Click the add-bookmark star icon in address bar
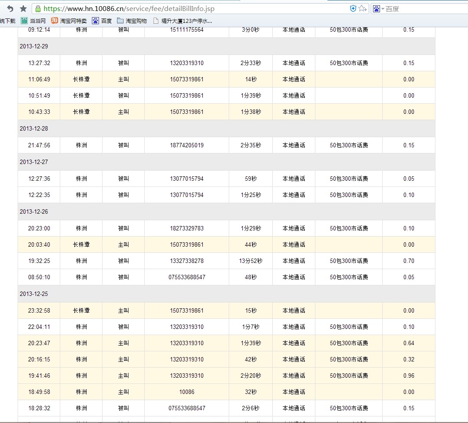The height and width of the screenshot is (423, 468). point(362,9)
